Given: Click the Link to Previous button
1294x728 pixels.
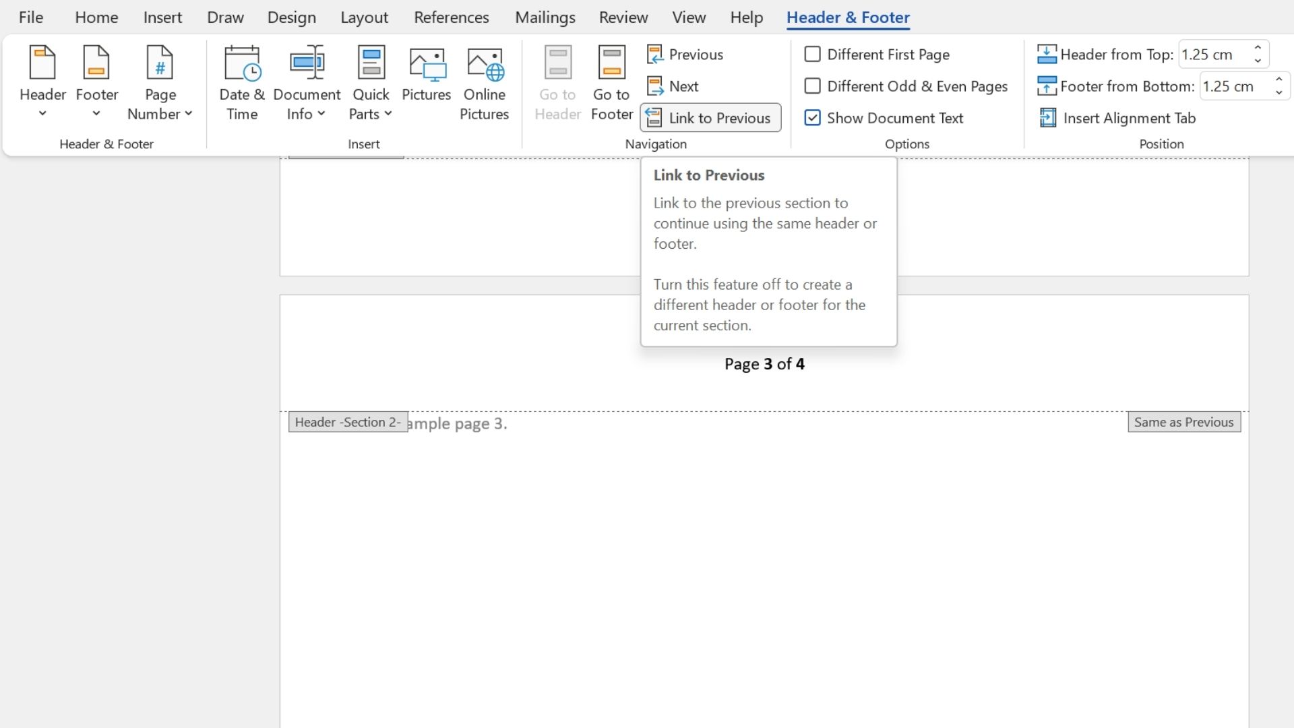Looking at the screenshot, I should [711, 117].
